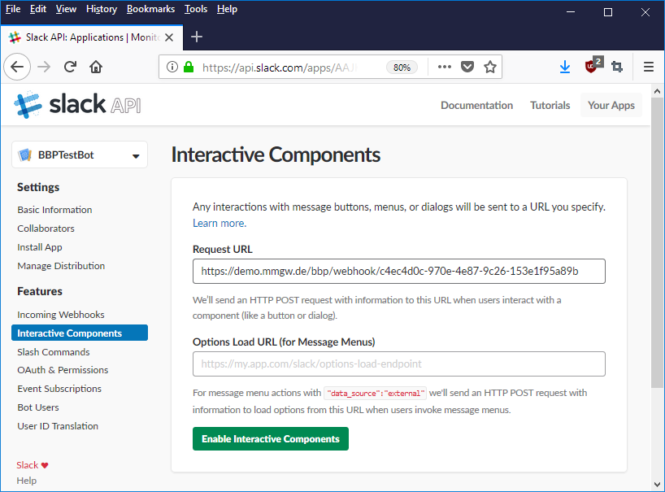Reset the 80% zoom level badge
Screen dimensions: 665x492
(x=402, y=67)
